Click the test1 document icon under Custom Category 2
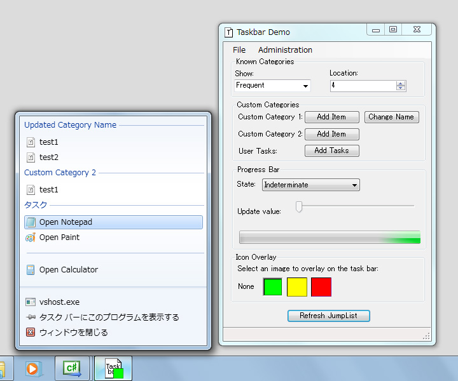The height and width of the screenshot is (381, 458). click(x=31, y=189)
